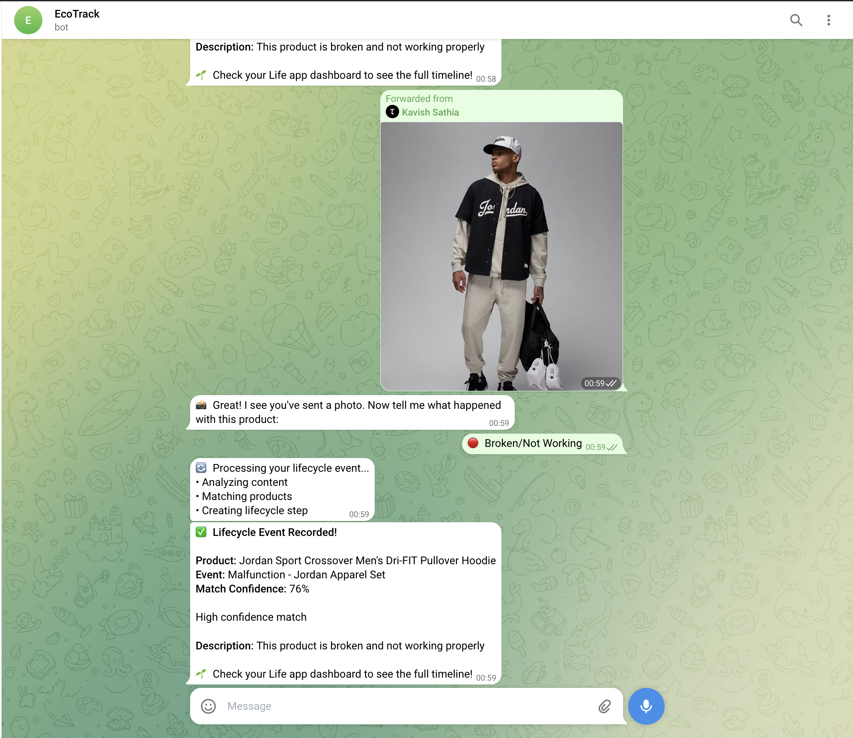
Task: Open the chat search icon
Action: (x=796, y=20)
